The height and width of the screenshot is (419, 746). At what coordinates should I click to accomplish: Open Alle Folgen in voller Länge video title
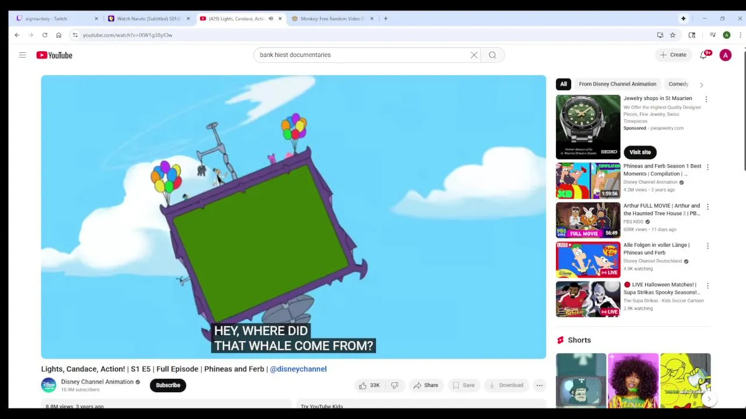click(x=656, y=248)
